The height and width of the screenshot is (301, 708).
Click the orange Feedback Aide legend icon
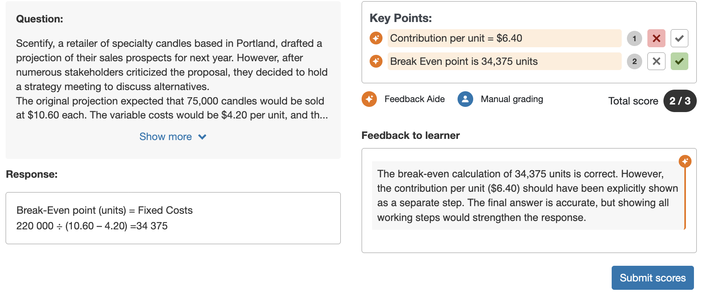point(369,99)
